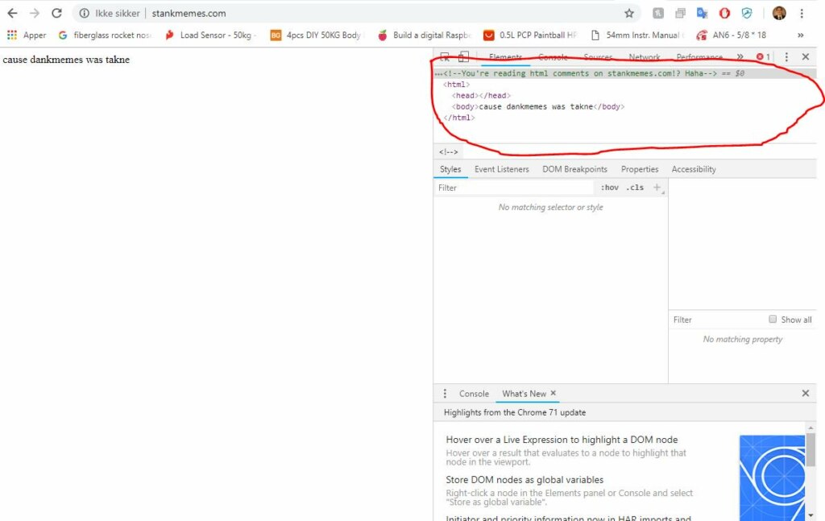Open the Apper apps shortcut

27,35
